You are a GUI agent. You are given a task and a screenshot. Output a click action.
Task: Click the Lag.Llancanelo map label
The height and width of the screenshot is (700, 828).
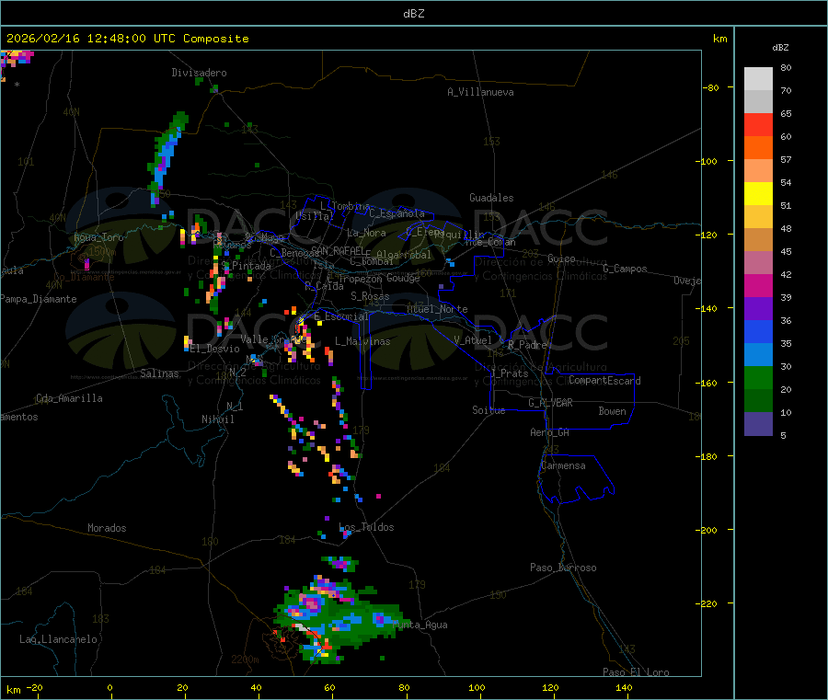click(58, 639)
